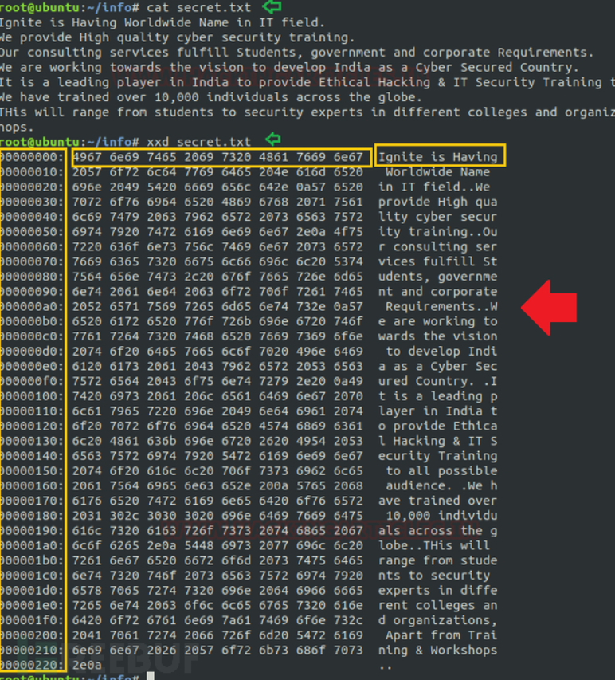The image size is (615, 680).
Task: Click ASCII column text "lobe..THis will"
Action: pos(434,545)
